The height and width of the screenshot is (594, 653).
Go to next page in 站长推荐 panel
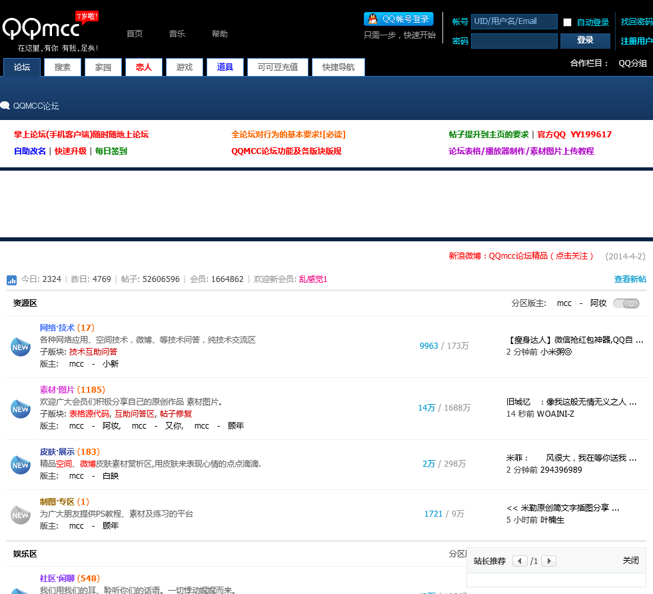(x=549, y=561)
